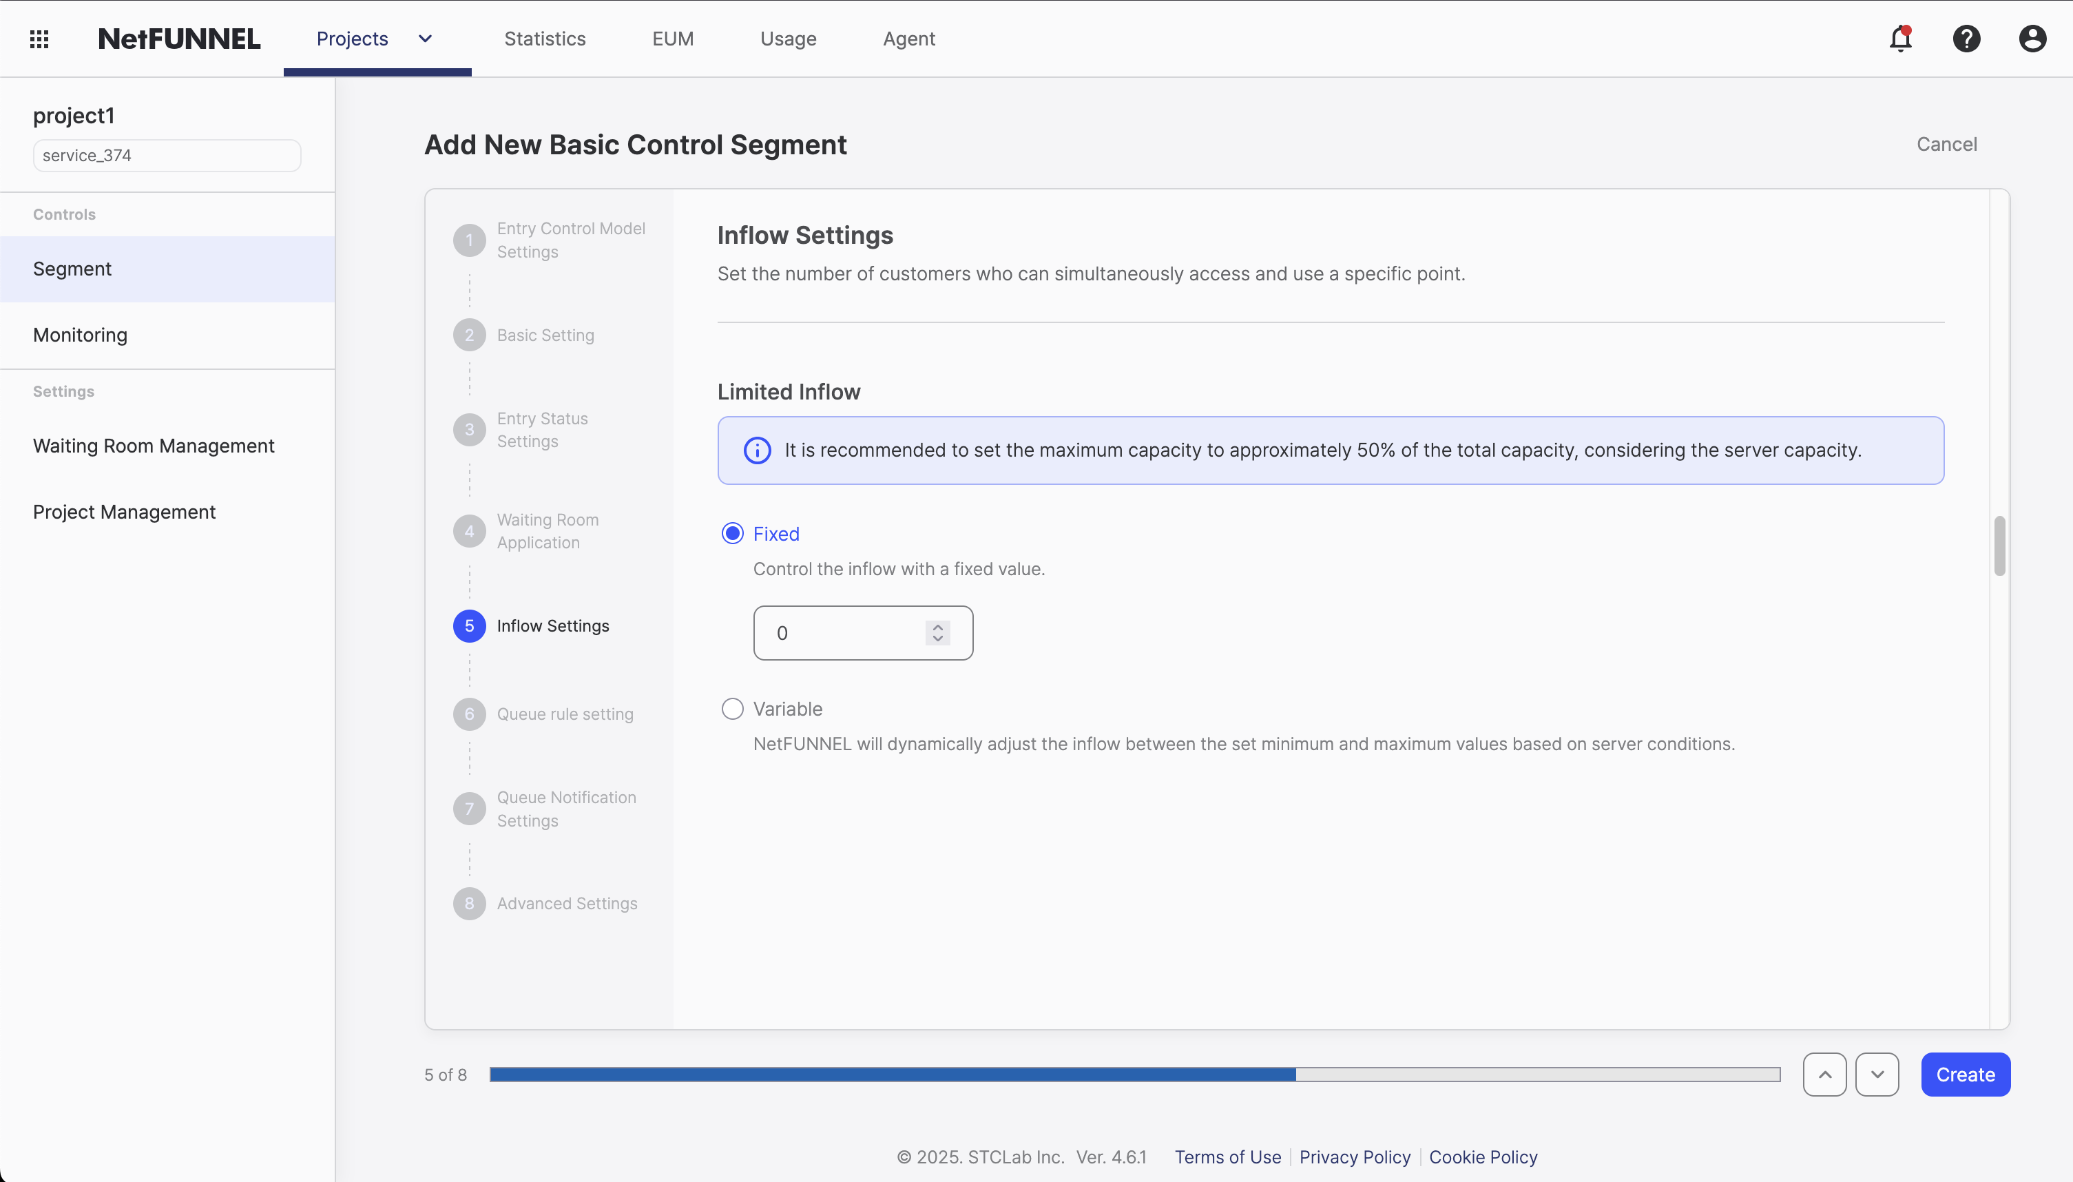
Task: Click the service_374 search field
Action: click(165, 155)
